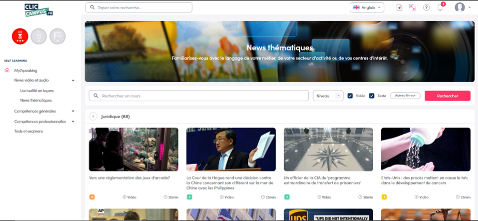This screenshot has width=478, height=221.
Task: Click the pink Rechercher button
Action: 447,96
